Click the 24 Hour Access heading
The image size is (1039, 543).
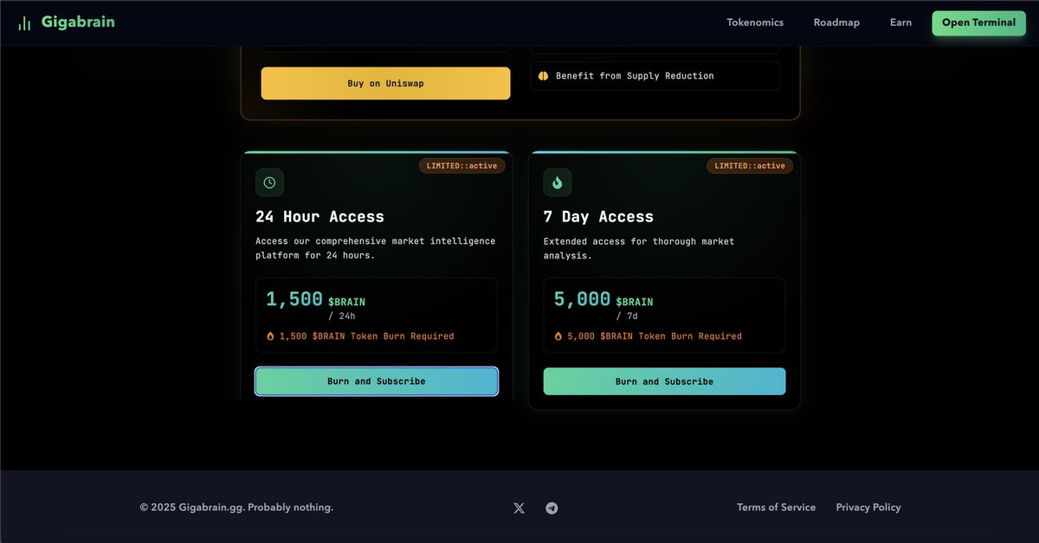[x=319, y=216]
